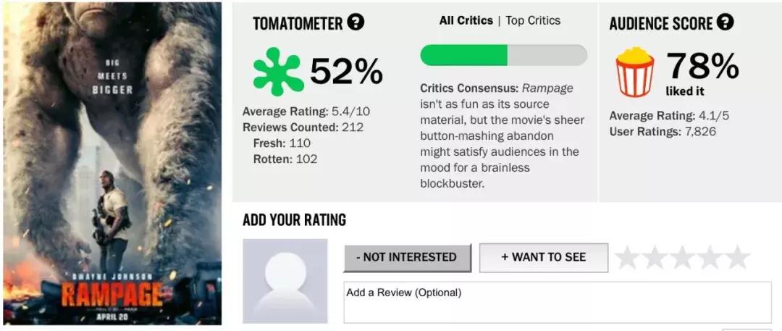Switch to the Top Critics tab
Image resolution: width=782 pixels, height=331 pixels.
click(x=533, y=20)
